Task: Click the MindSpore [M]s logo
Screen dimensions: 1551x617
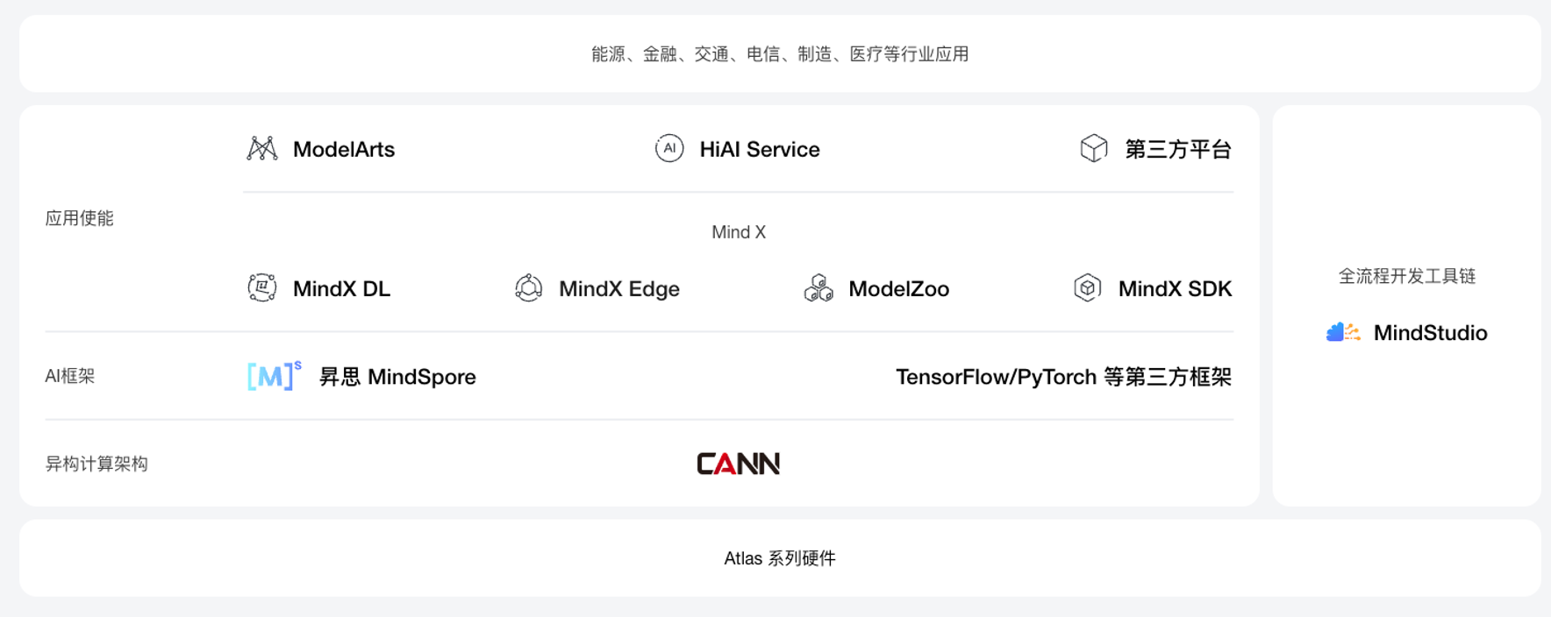Action: point(274,375)
